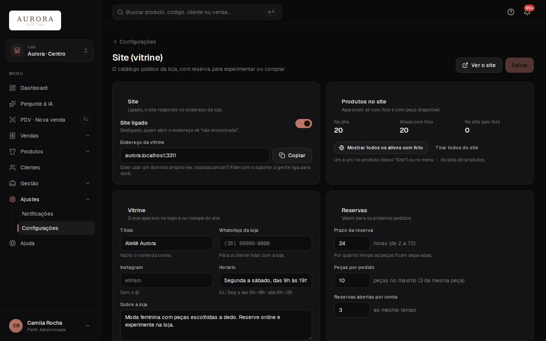Viewport: 546px width, 341px height.
Task: Toggle the Site ligado switch
Action: click(304, 124)
